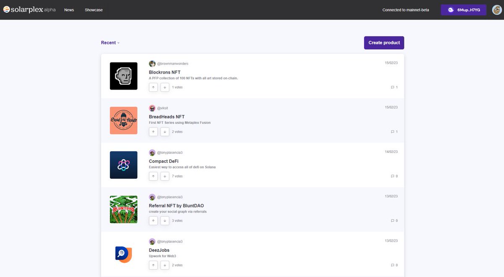Open Referral NFT by BluntDAO title
The height and width of the screenshot is (277, 504).
(x=176, y=206)
